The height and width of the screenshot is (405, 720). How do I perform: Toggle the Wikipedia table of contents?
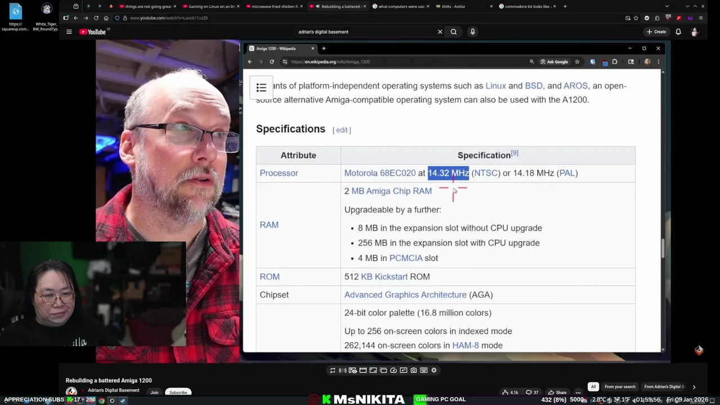tap(261, 88)
